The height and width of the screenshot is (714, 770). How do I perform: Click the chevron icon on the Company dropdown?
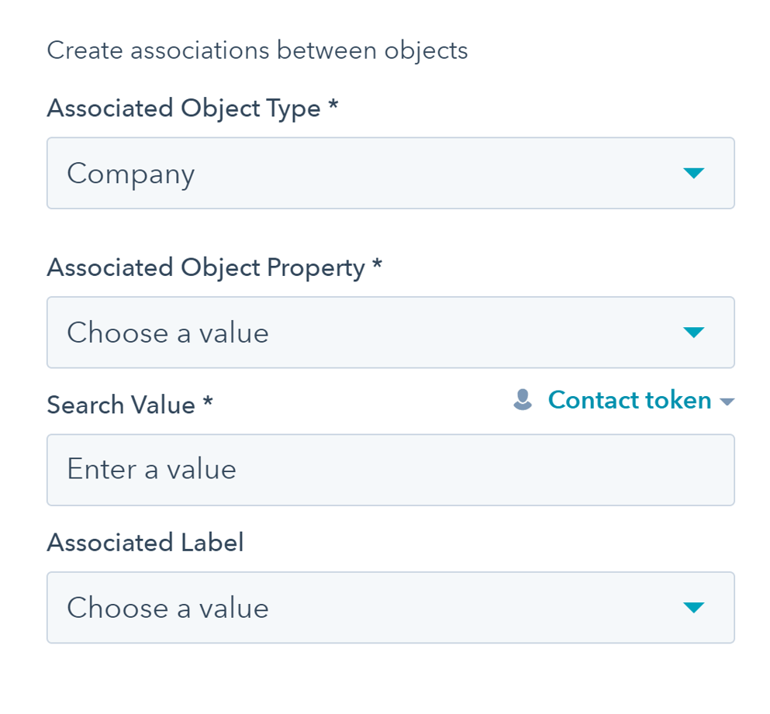point(696,173)
